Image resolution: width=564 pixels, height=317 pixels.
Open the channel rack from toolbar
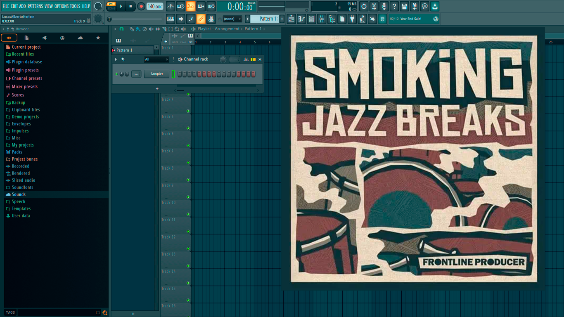tap(312, 19)
